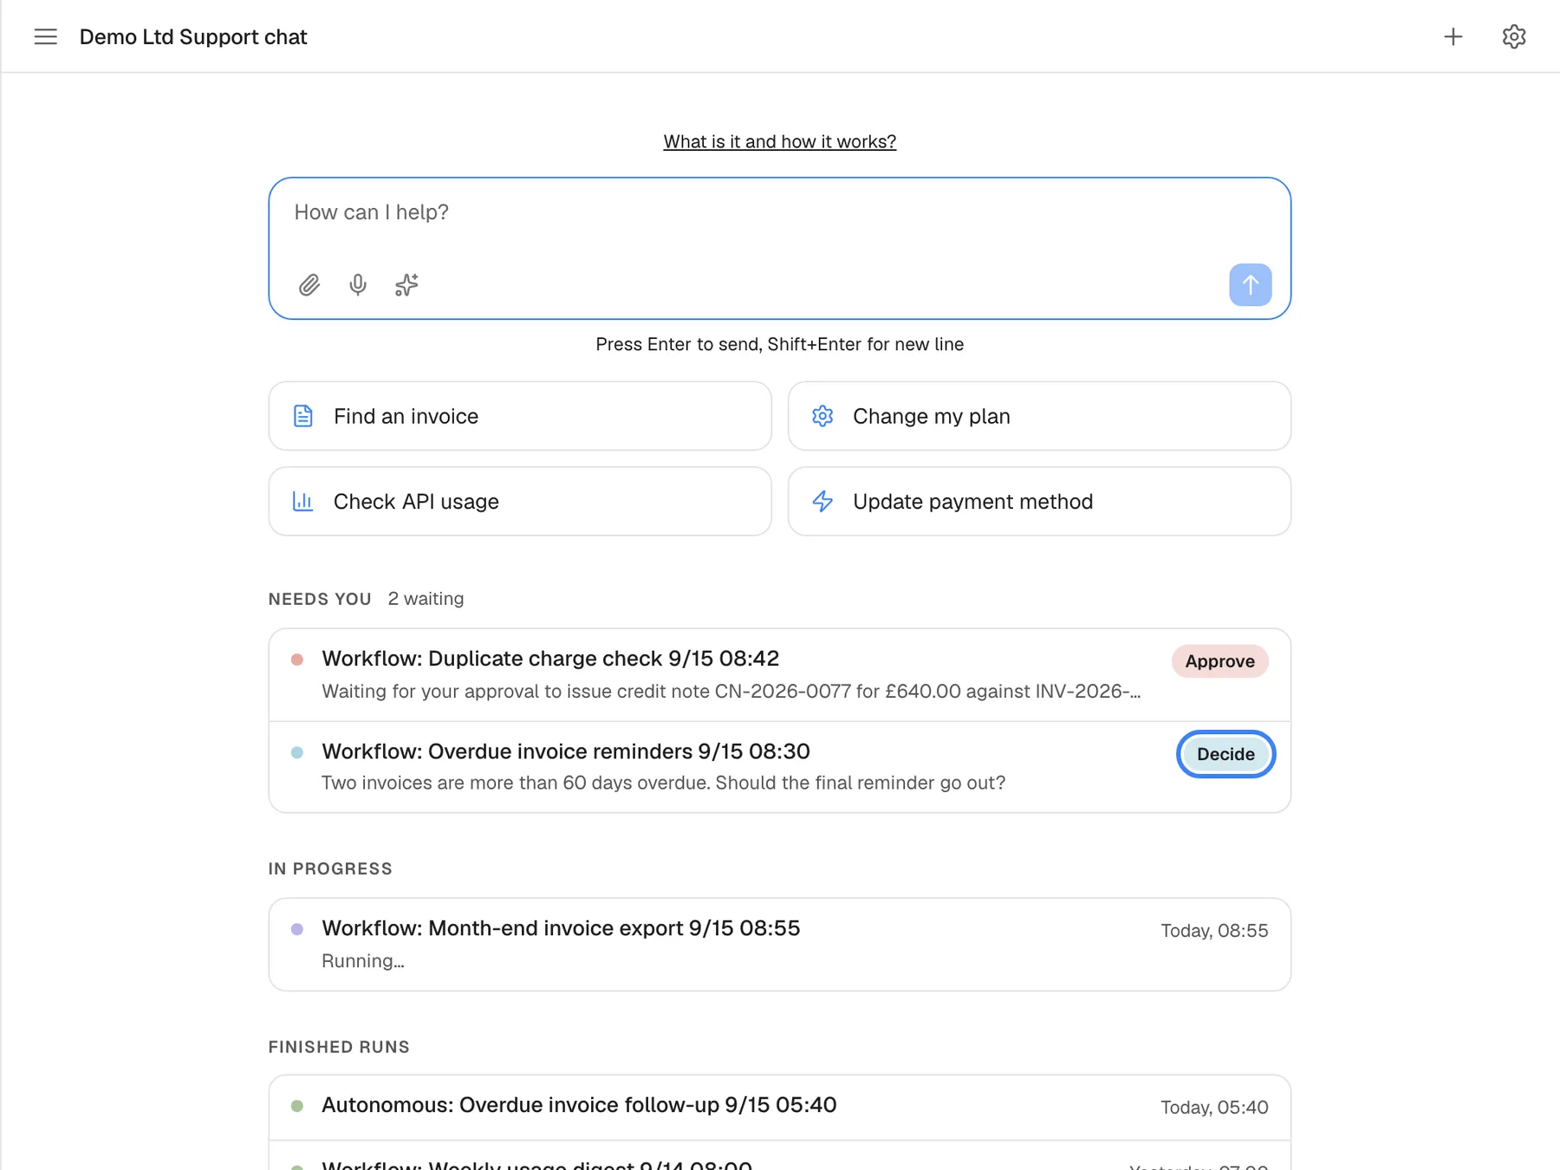The image size is (1560, 1170).
Task: Choose the Find an invoice shortcut
Action: coord(520,416)
